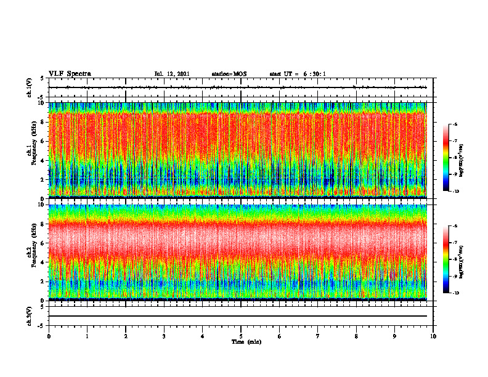Click the ch.1 voltage waveform trace
488x377 pixels.
(238, 87)
